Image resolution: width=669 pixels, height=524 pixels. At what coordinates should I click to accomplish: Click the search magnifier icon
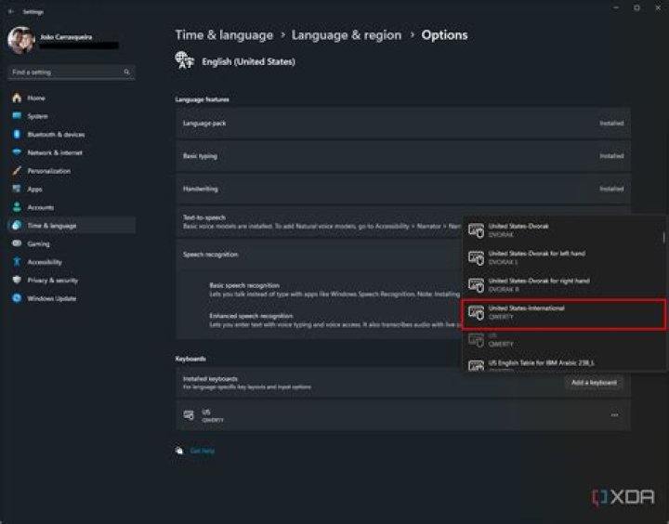pyautogui.click(x=126, y=72)
